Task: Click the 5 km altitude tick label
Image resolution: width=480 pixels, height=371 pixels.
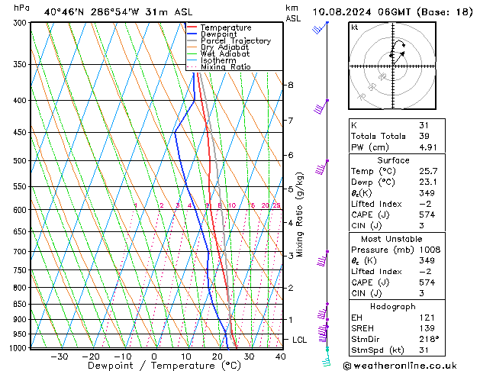Action: 291,189
